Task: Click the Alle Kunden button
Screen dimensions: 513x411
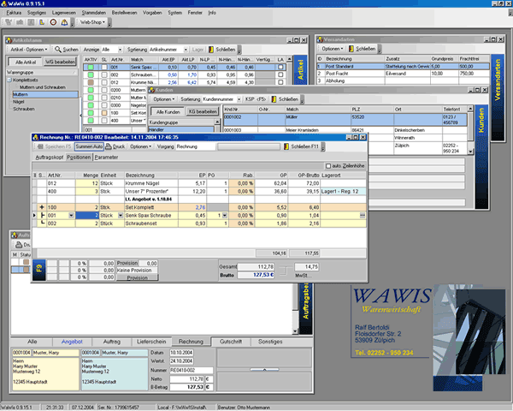Action: point(168,111)
